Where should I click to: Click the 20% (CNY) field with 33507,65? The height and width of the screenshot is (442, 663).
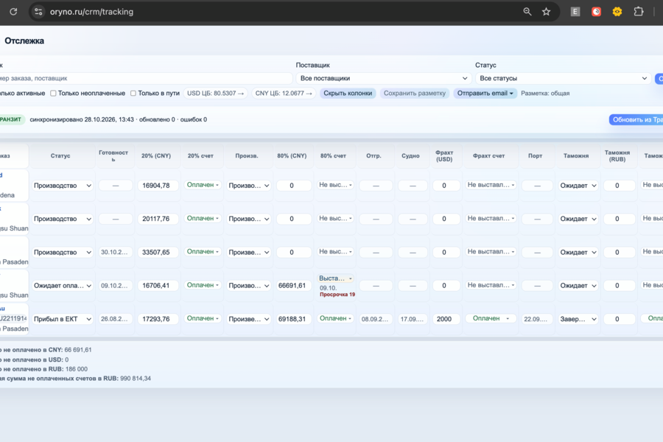pyautogui.click(x=158, y=252)
